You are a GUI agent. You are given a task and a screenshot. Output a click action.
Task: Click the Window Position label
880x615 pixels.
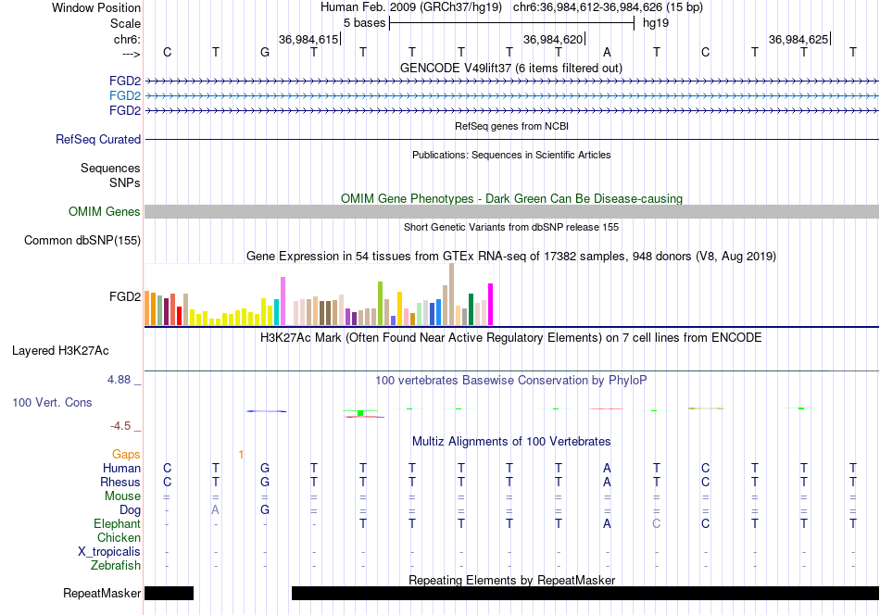coord(96,7)
